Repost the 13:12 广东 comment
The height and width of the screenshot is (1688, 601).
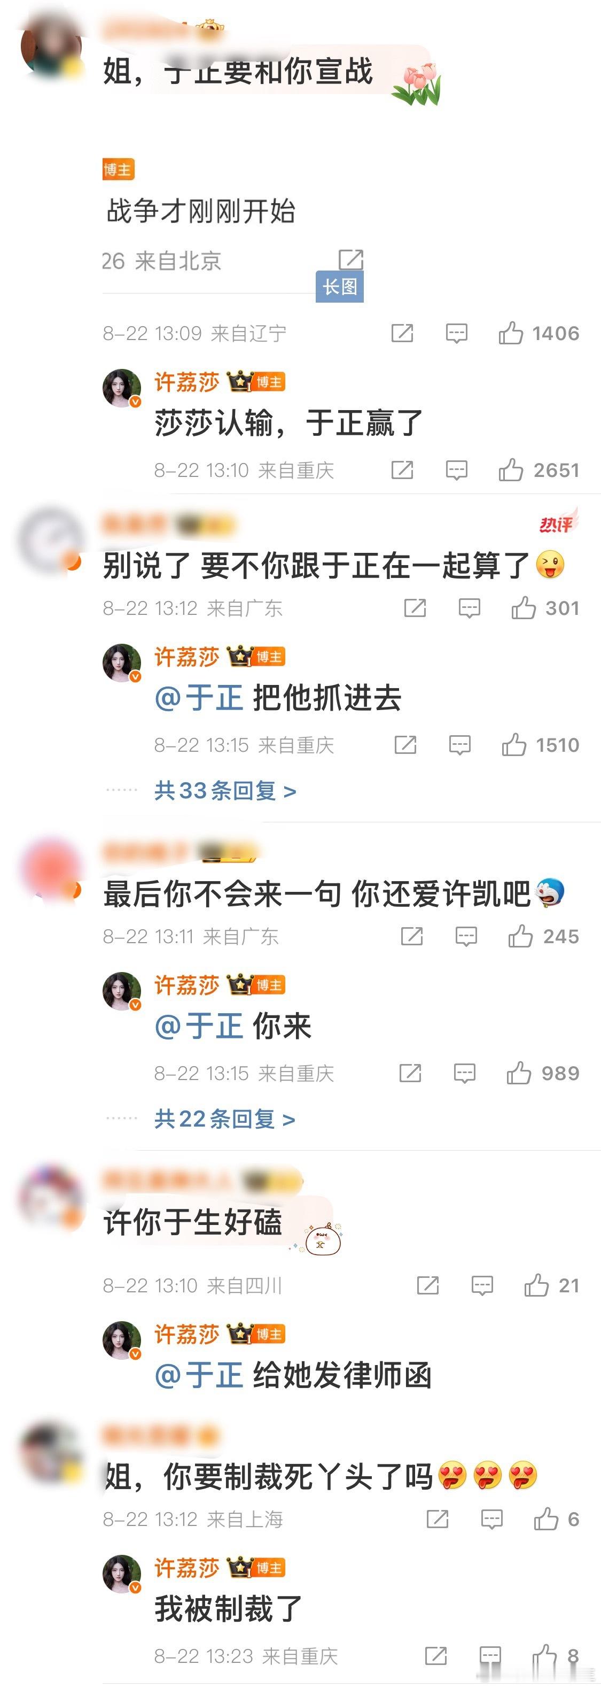[x=415, y=608]
